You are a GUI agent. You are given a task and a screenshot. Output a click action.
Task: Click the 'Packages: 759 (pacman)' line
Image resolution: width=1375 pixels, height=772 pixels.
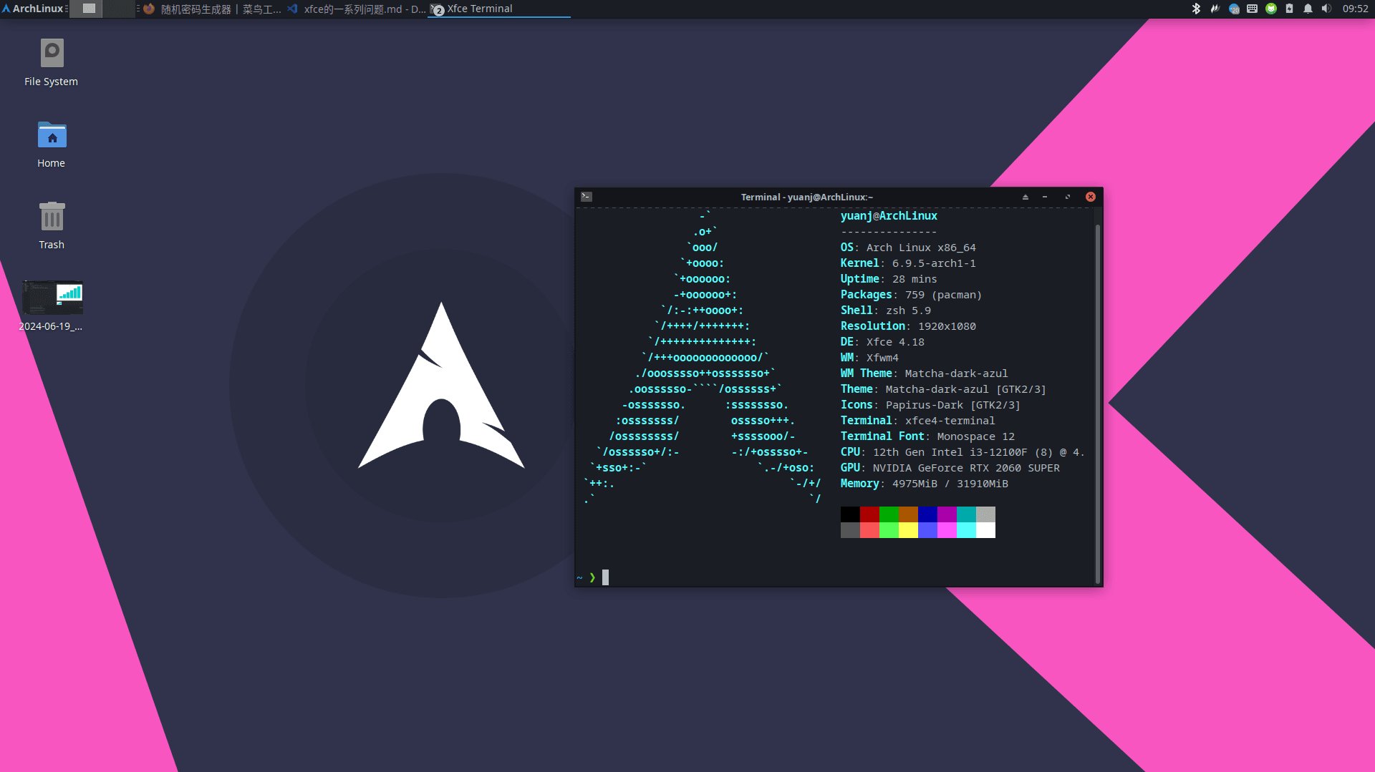tap(911, 295)
